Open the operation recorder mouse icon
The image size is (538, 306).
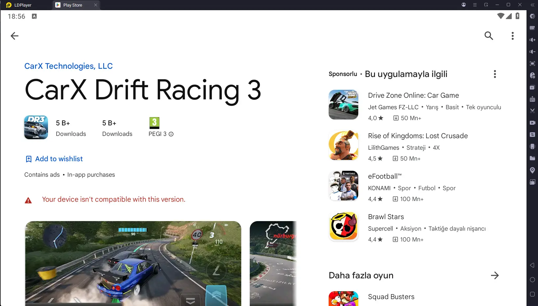pos(532,75)
